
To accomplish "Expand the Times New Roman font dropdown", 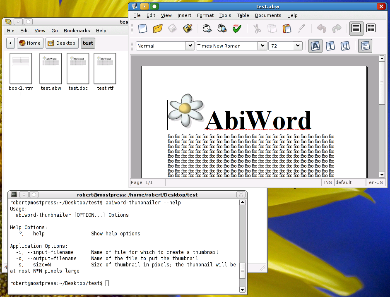I will (x=262, y=46).
